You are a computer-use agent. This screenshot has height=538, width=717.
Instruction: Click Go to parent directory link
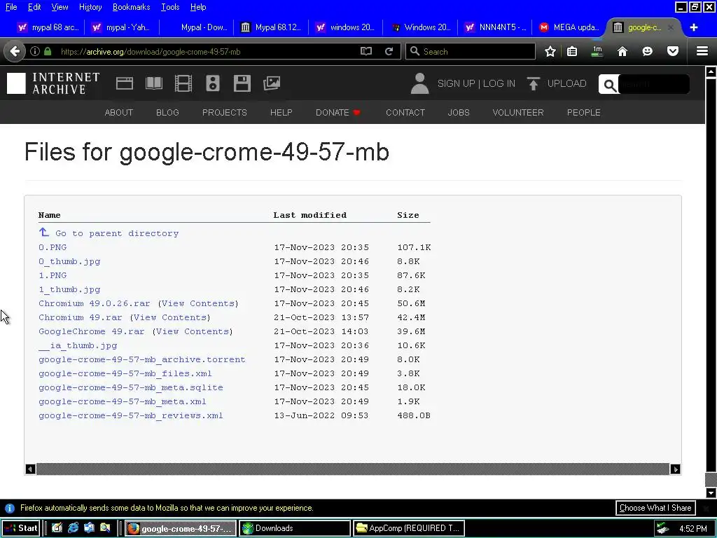tap(117, 233)
